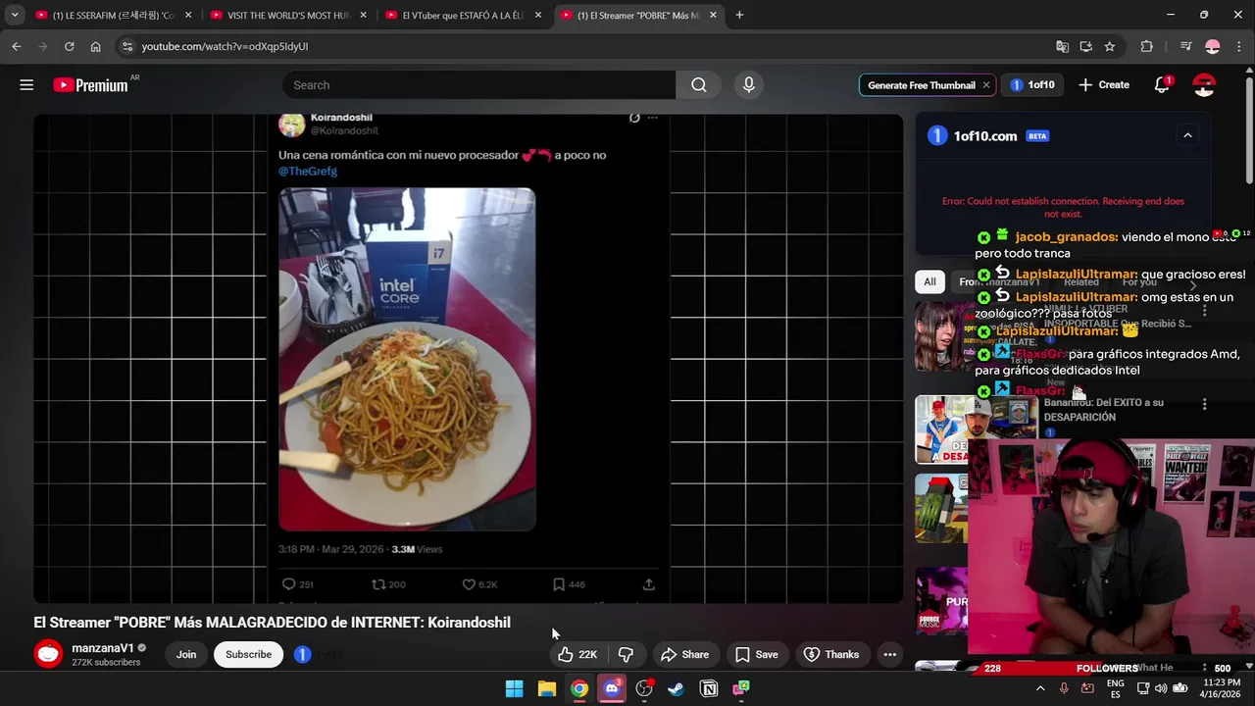Open the YouTube account avatar menu
The width and height of the screenshot is (1255, 706).
point(1204,85)
